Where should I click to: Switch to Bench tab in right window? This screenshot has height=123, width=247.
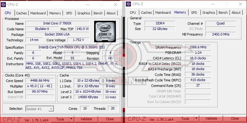(x=223, y=12)
